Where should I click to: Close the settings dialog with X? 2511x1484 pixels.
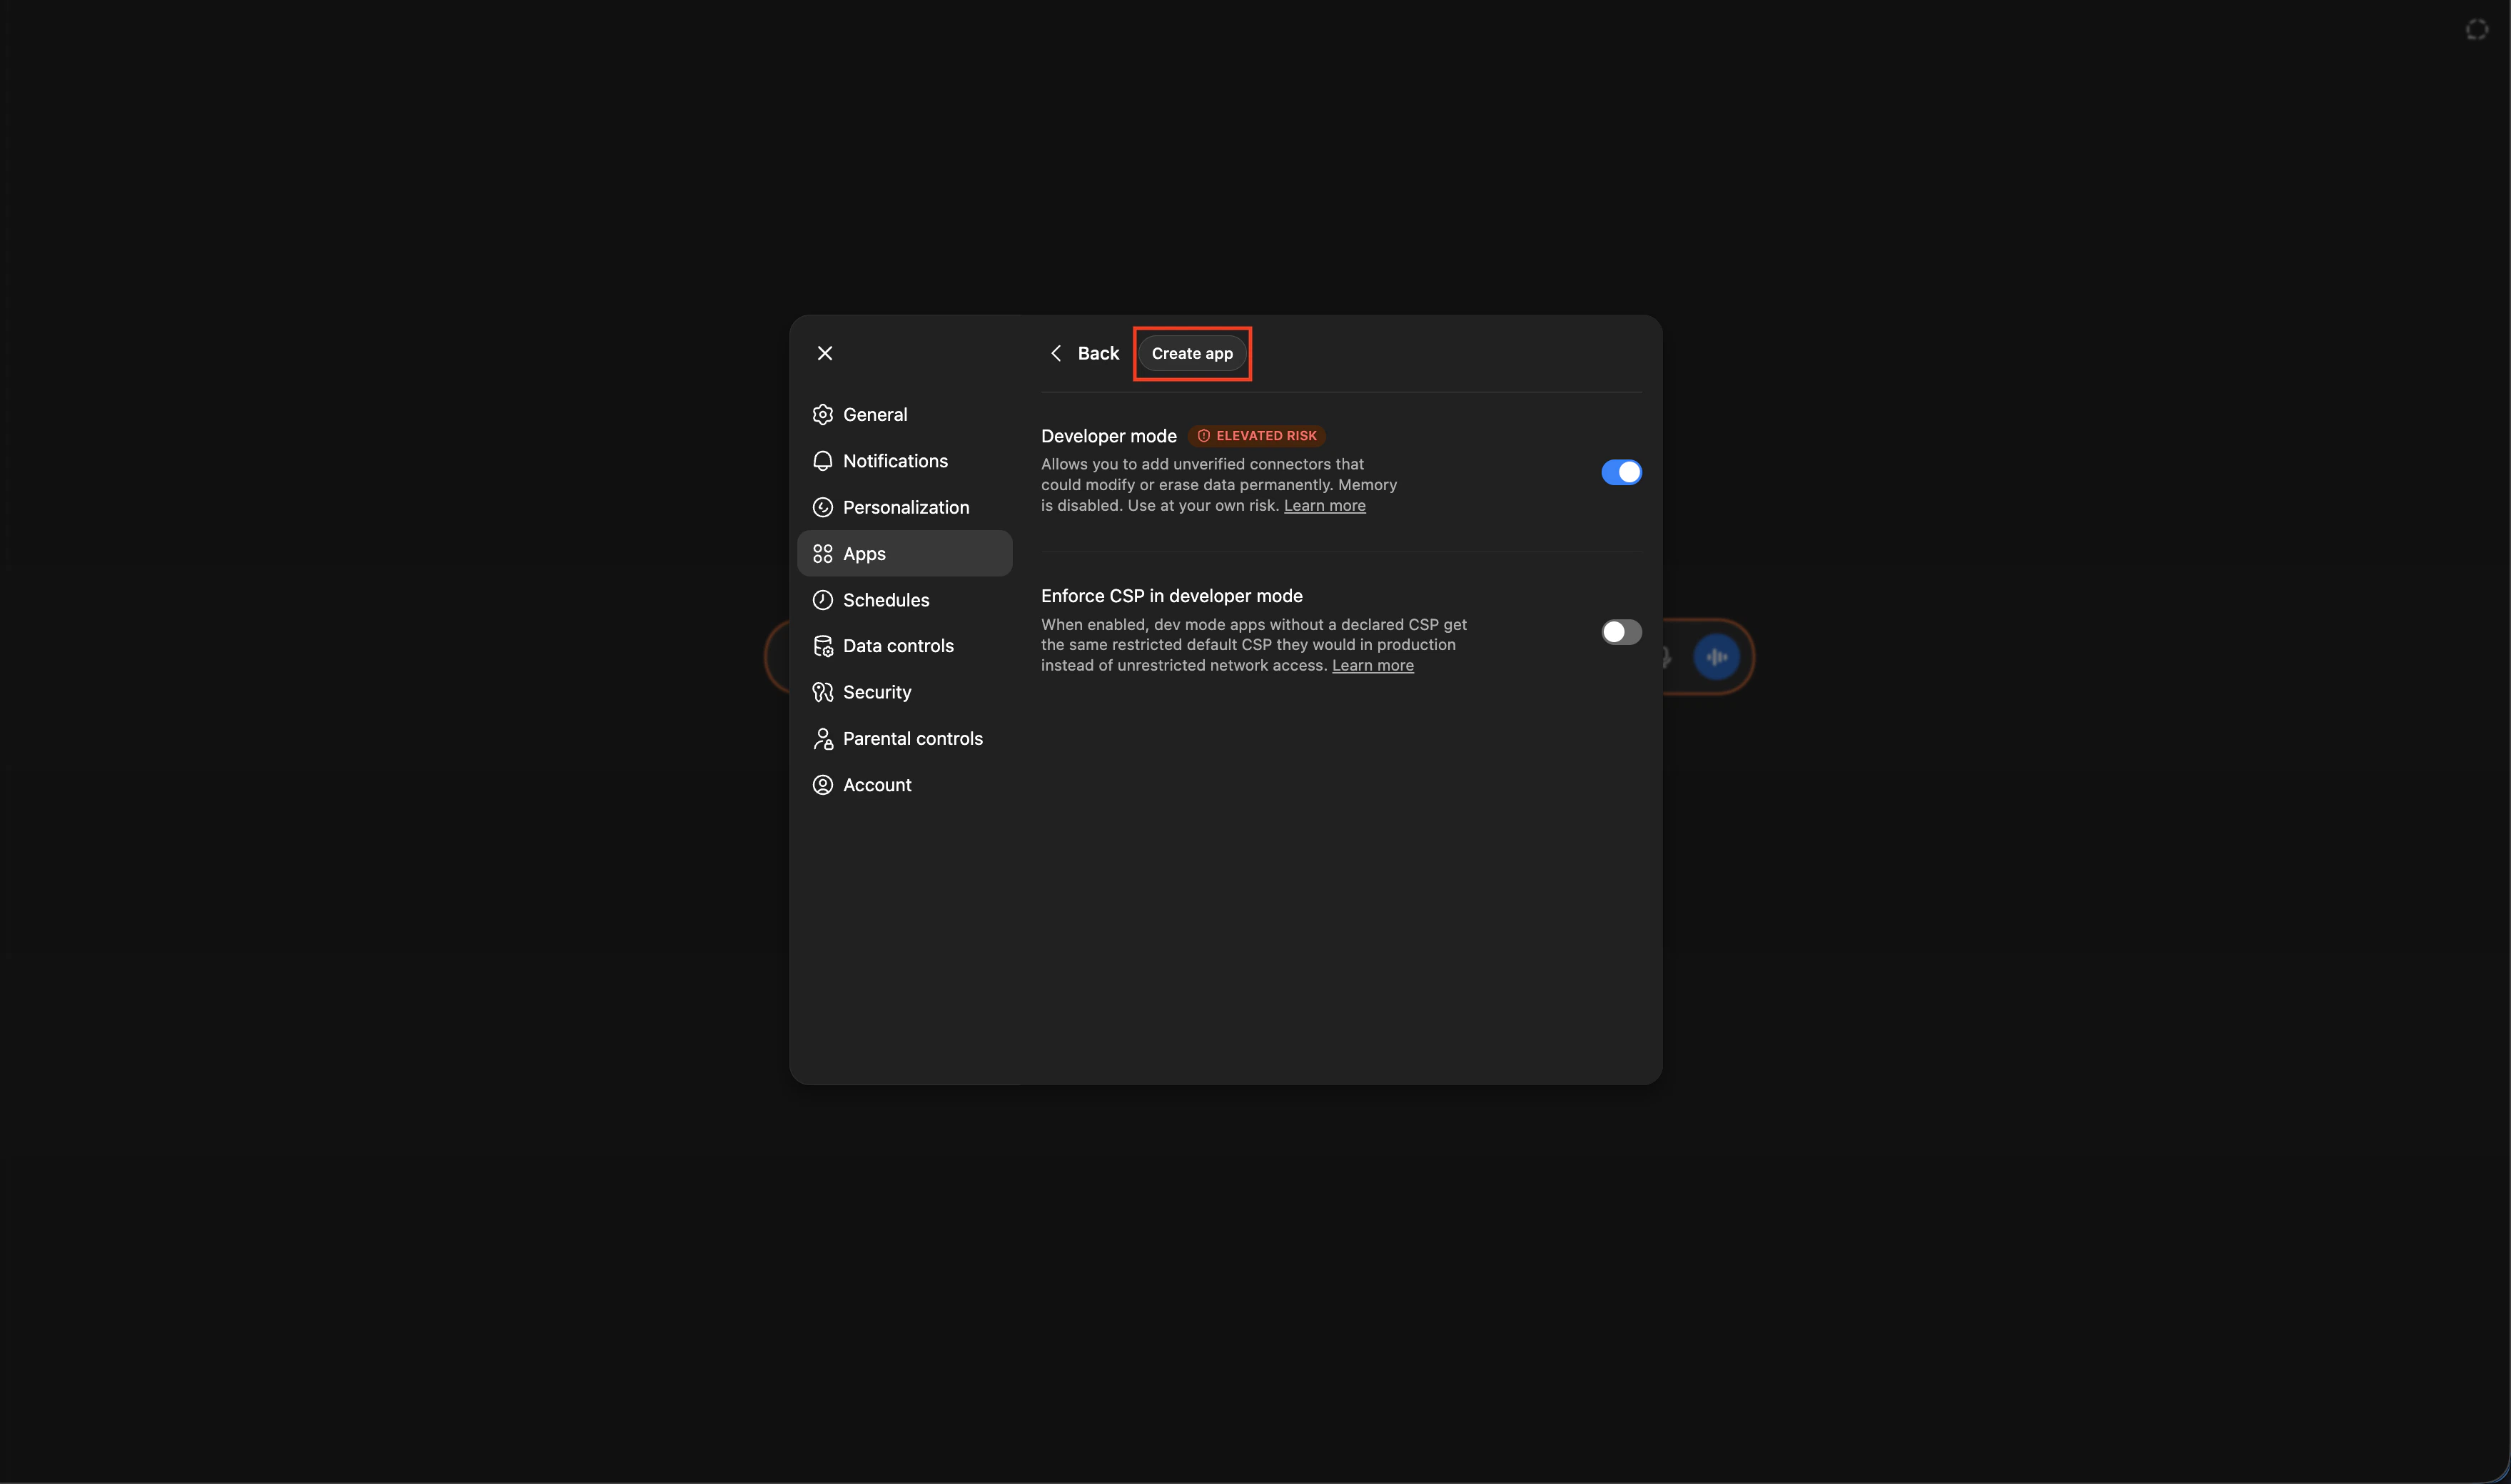tap(824, 353)
